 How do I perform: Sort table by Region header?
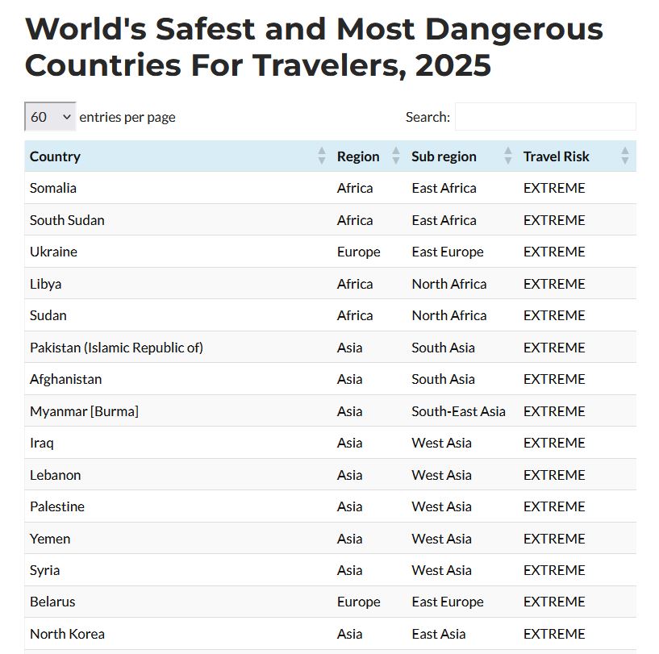[358, 156]
